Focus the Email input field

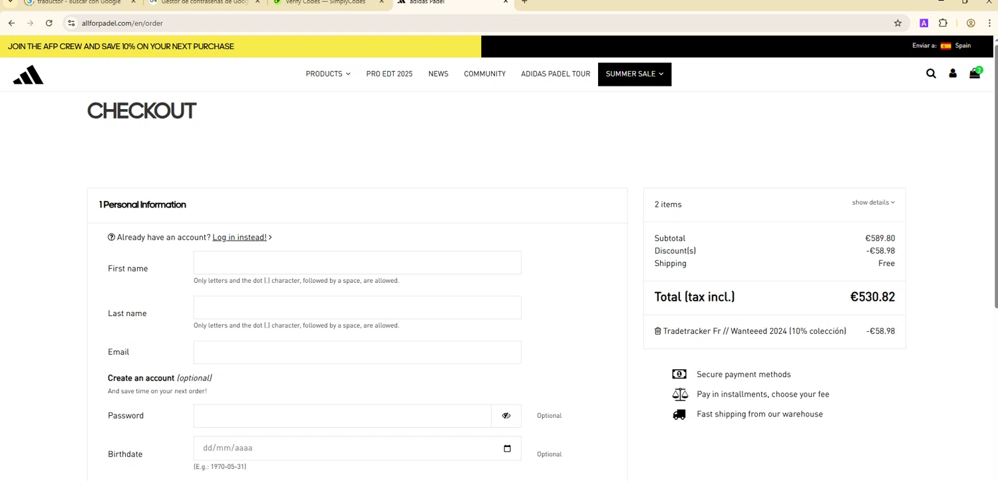(357, 353)
